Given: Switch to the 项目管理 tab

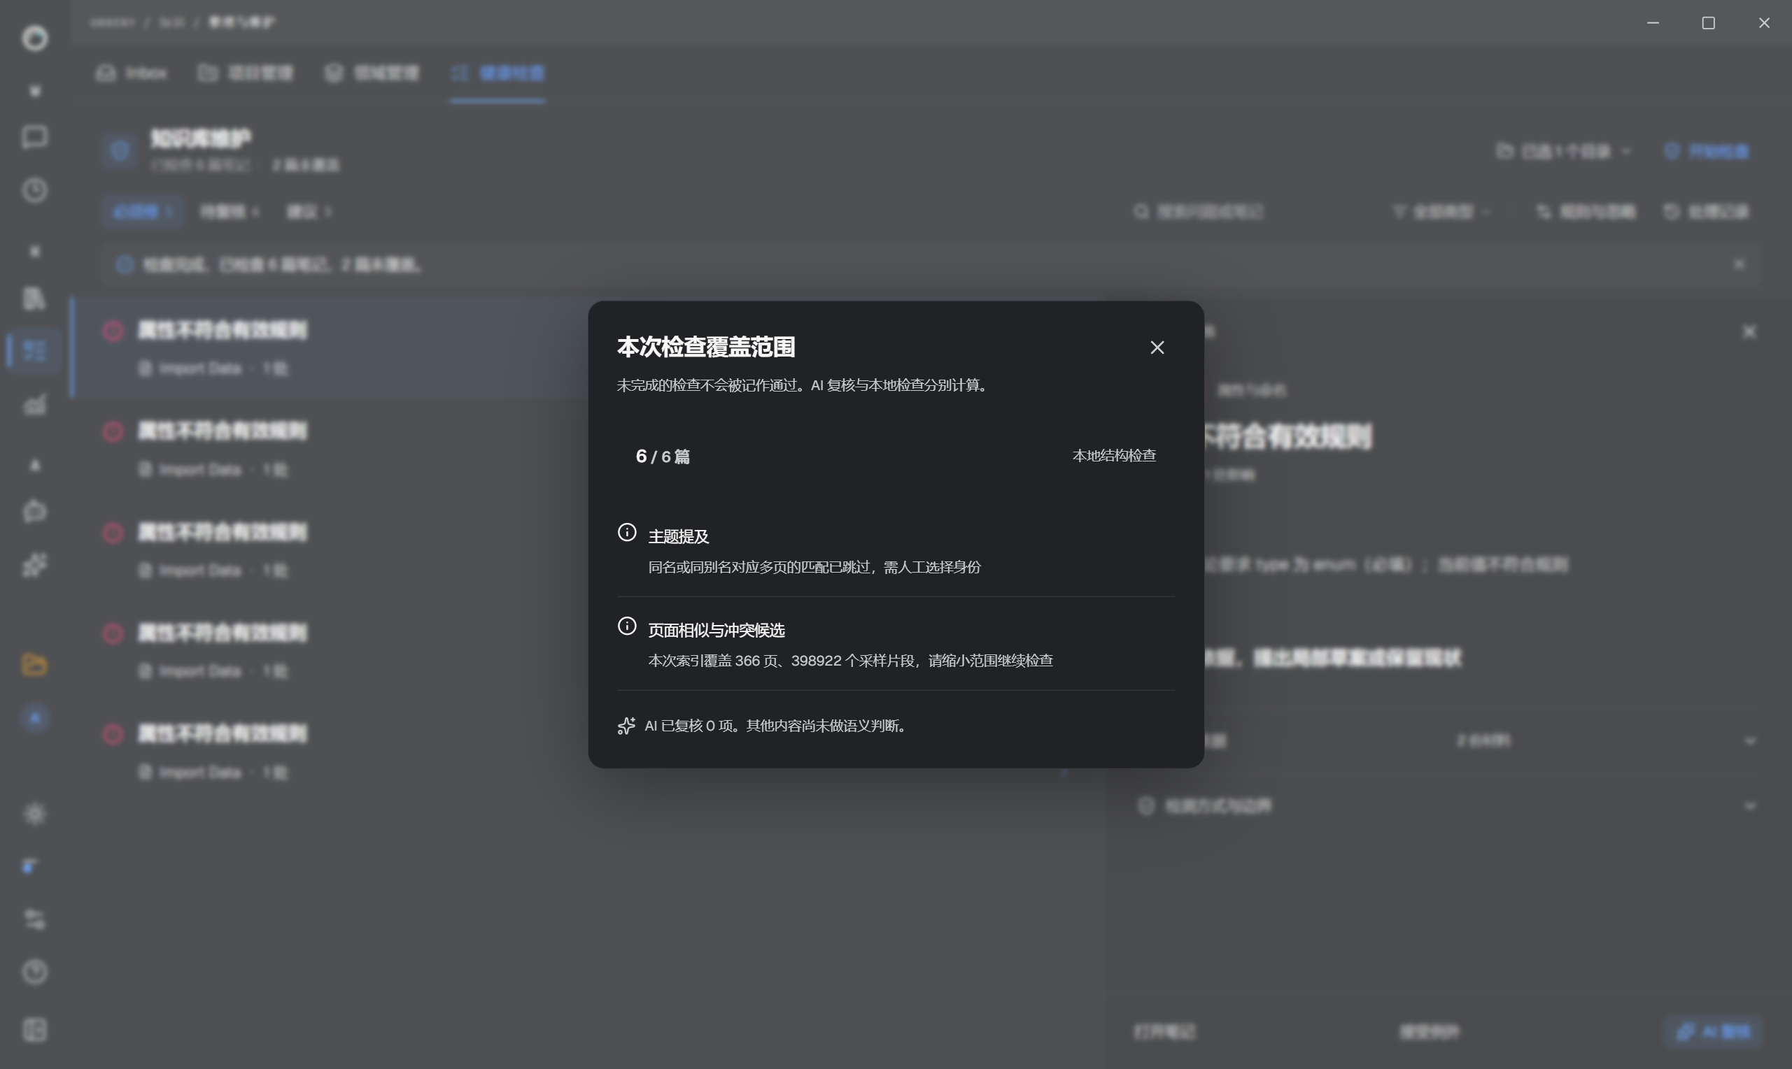Looking at the screenshot, I should coord(246,73).
